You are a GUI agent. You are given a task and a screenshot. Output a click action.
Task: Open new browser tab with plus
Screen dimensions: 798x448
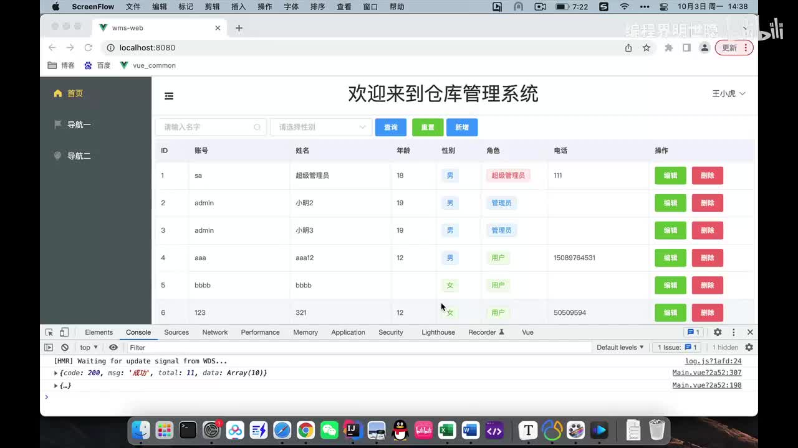[x=239, y=28]
